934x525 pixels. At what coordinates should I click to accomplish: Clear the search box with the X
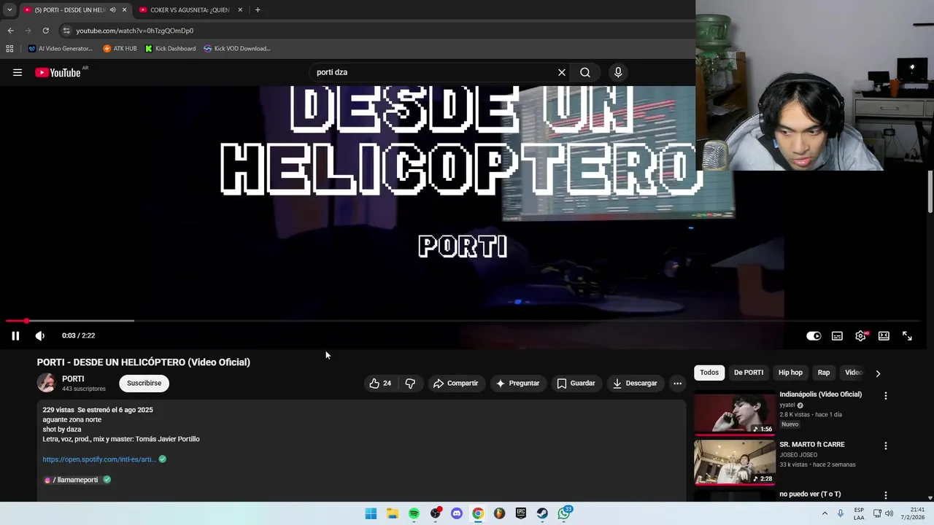point(562,72)
